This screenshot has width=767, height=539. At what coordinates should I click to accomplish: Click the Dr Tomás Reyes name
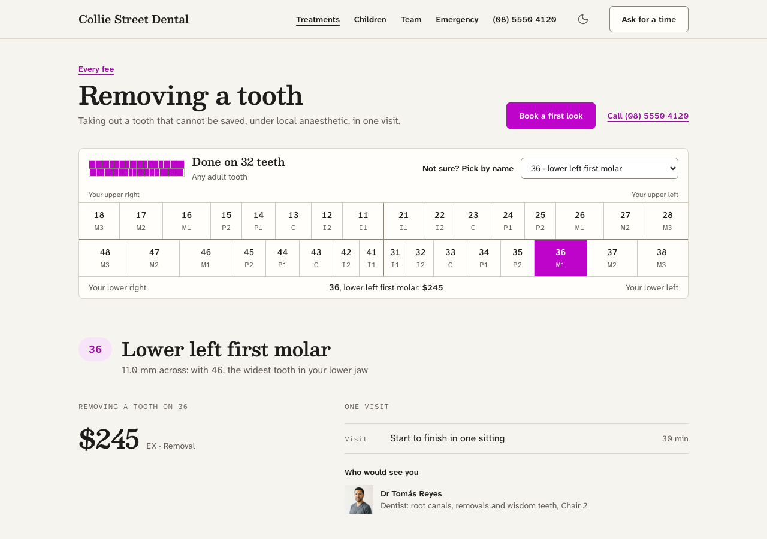tap(411, 494)
